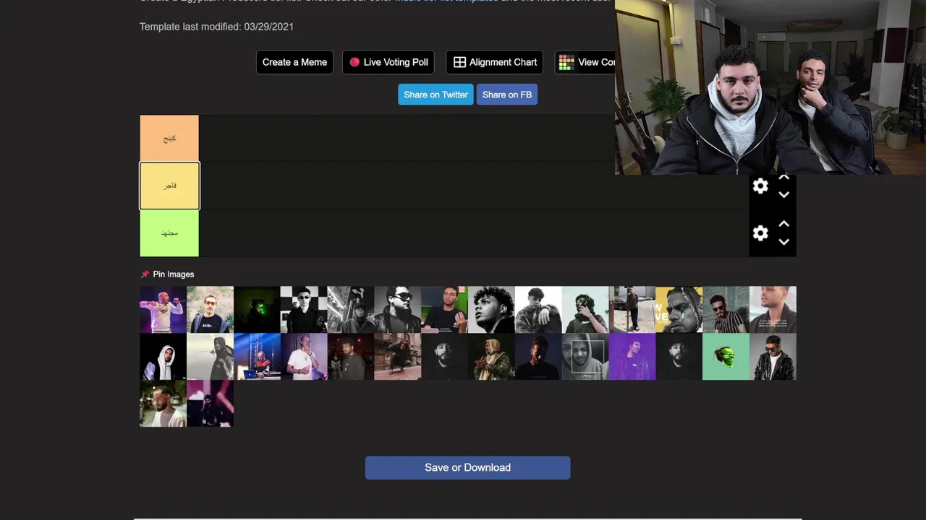
Task: Select the yellow middle tier label
Action: 169,186
